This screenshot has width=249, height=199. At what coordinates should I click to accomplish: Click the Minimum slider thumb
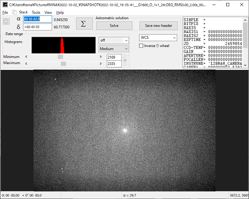(60, 57)
